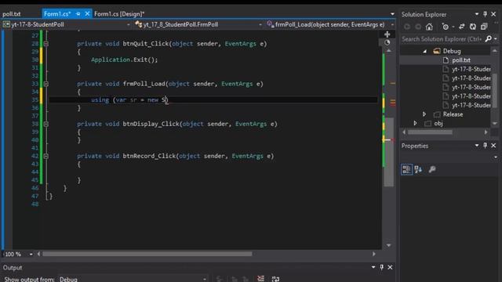The image size is (502, 282).
Task: Select the Debug folder in Solution Explorer
Action: point(452,51)
